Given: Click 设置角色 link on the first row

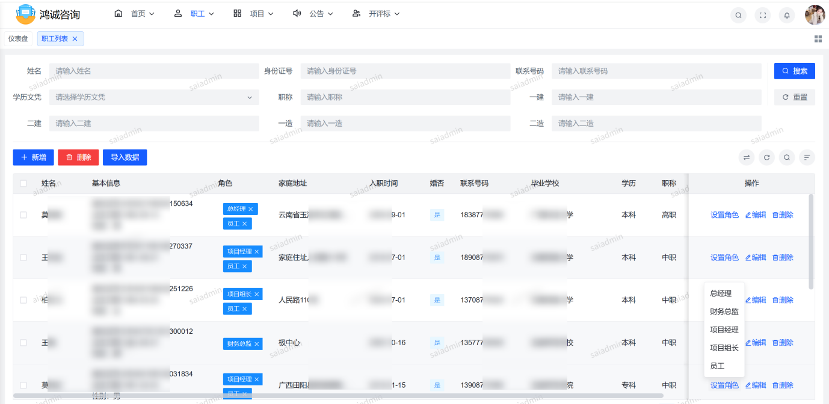Looking at the screenshot, I should (724, 214).
